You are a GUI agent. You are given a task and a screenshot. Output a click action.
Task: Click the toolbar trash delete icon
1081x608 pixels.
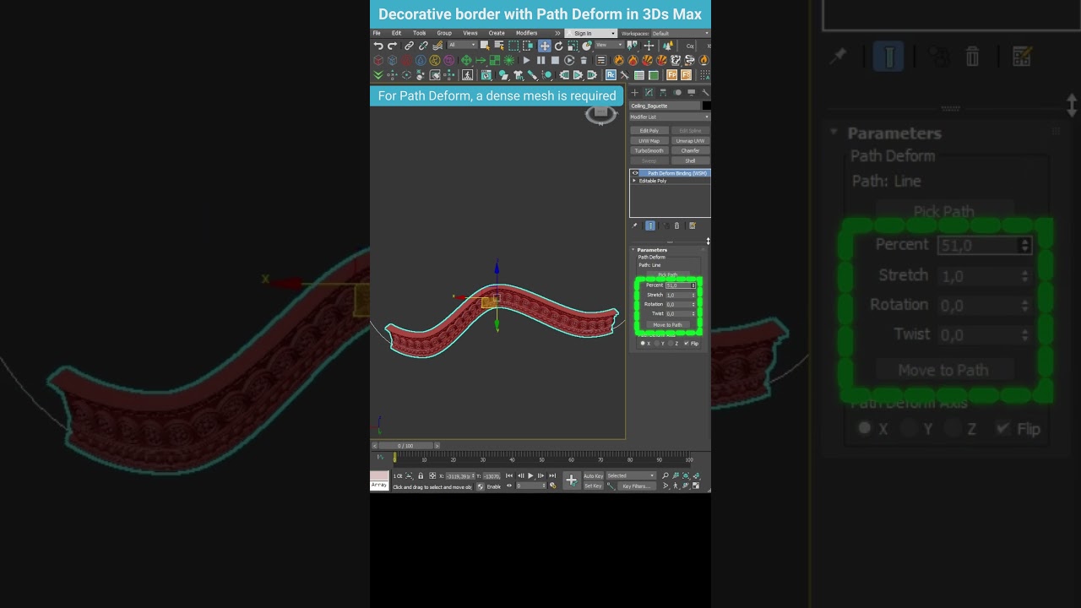[584, 61]
